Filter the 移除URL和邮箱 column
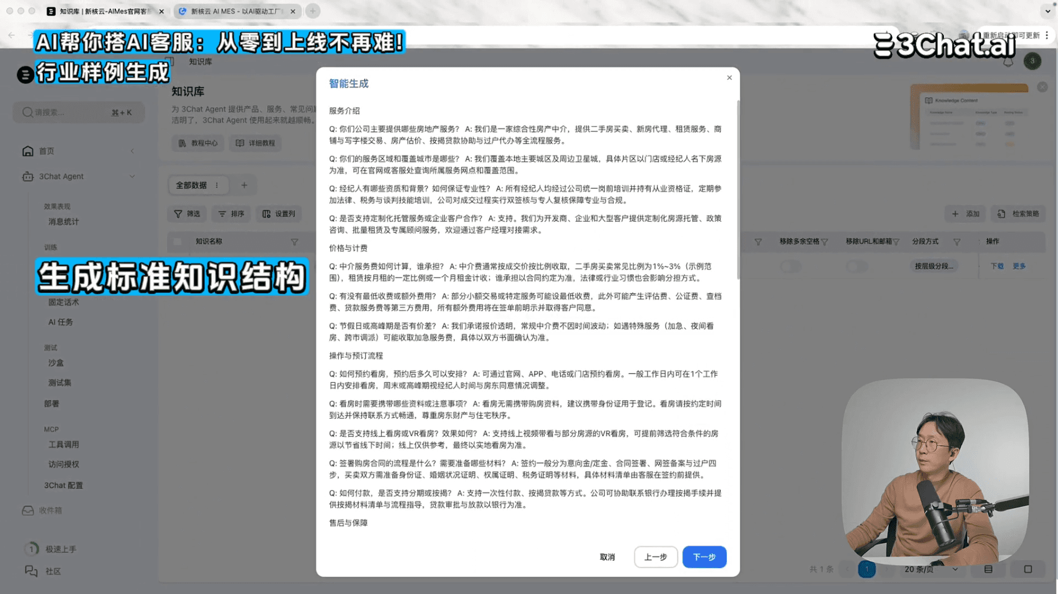 tap(896, 242)
